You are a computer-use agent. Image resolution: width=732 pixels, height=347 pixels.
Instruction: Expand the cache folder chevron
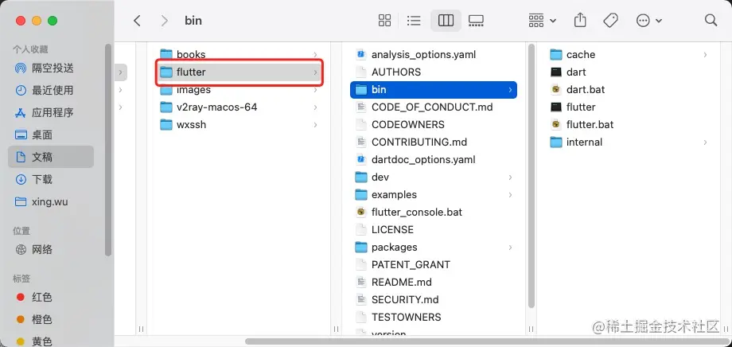705,55
